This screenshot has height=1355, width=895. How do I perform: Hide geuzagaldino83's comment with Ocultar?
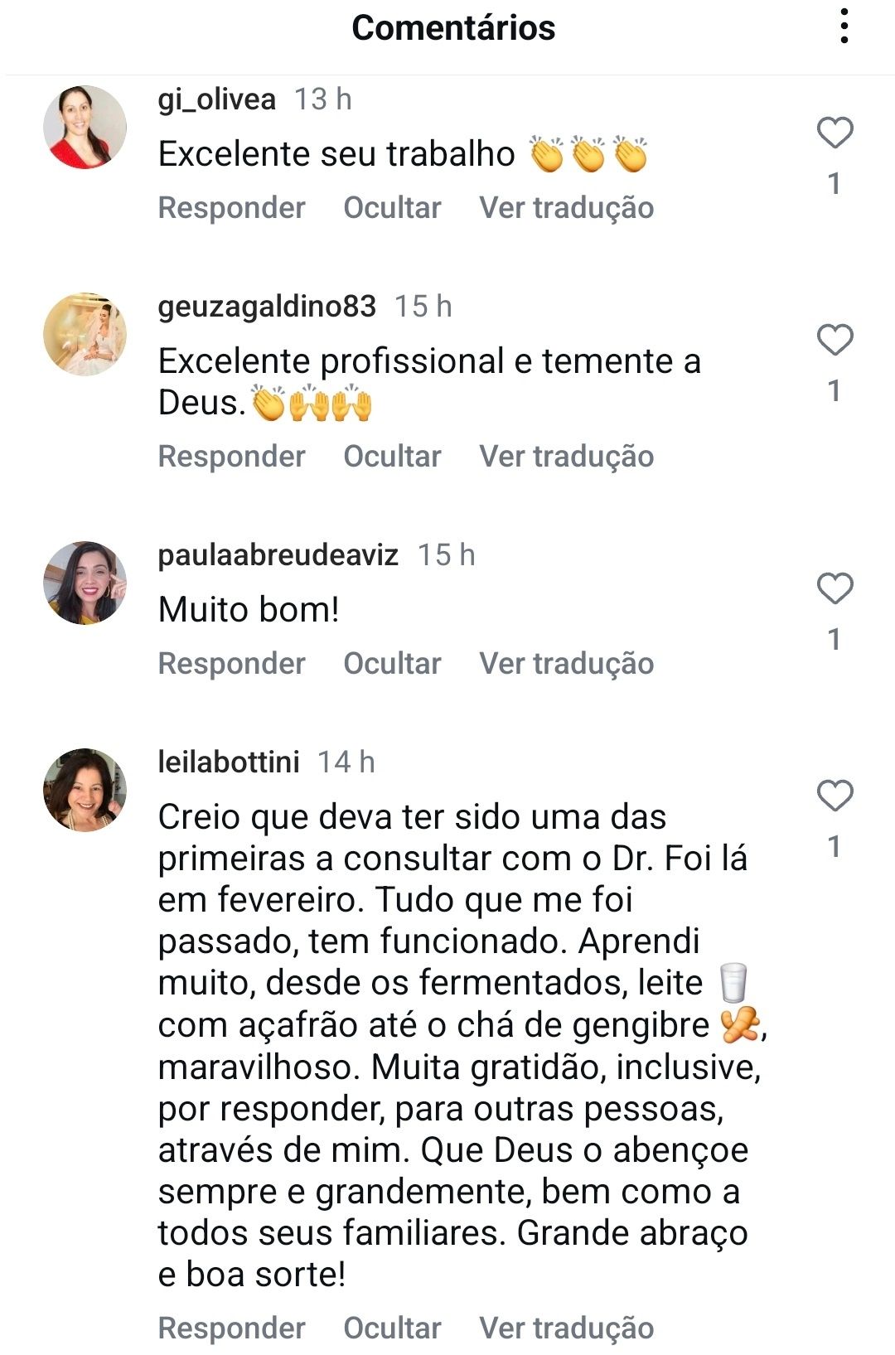[x=392, y=457]
